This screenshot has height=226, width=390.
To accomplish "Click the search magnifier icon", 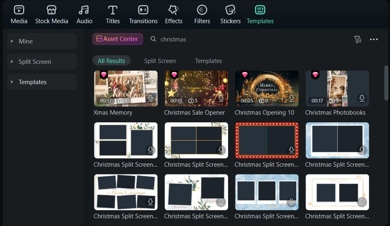I will [x=153, y=39].
